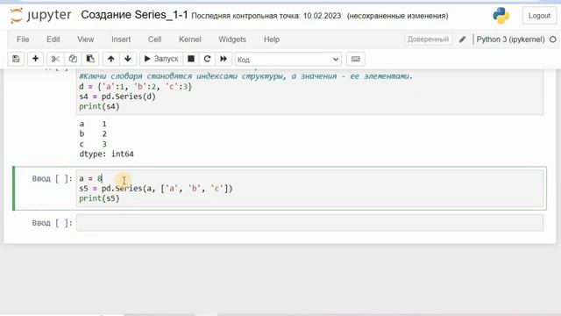Click the print(s5) line
The width and height of the screenshot is (561, 316).
99,198
